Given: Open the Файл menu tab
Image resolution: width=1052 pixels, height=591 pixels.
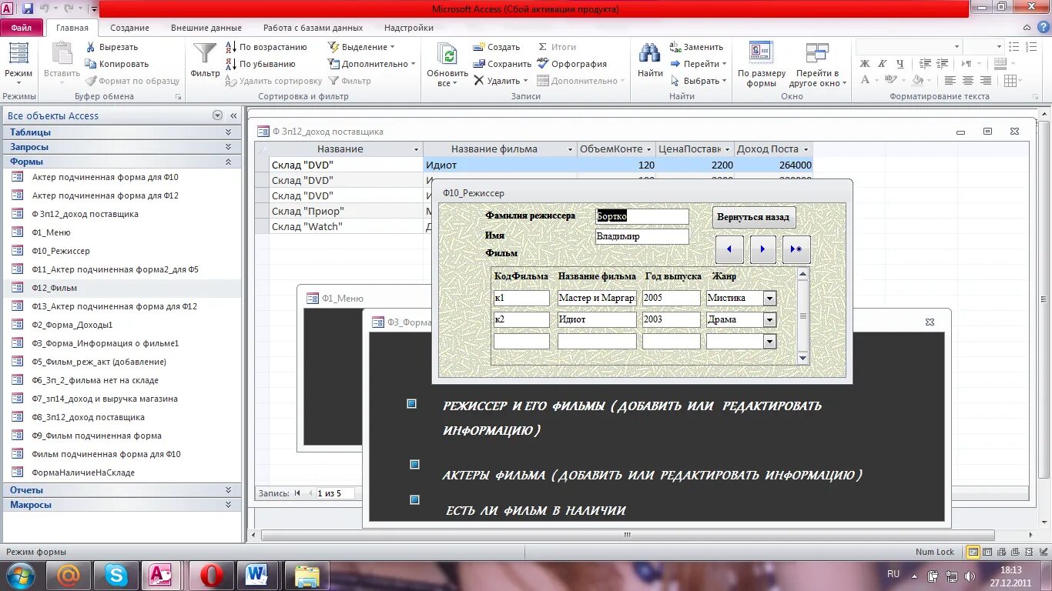Looking at the screenshot, I should tap(22, 28).
